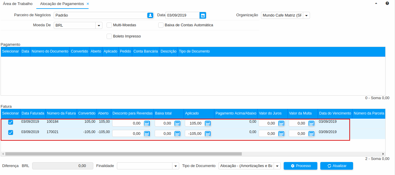The height and width of the screenshot is (175, 395).
Task: Open the Organização dropdown
Action: tap(306, 15)
